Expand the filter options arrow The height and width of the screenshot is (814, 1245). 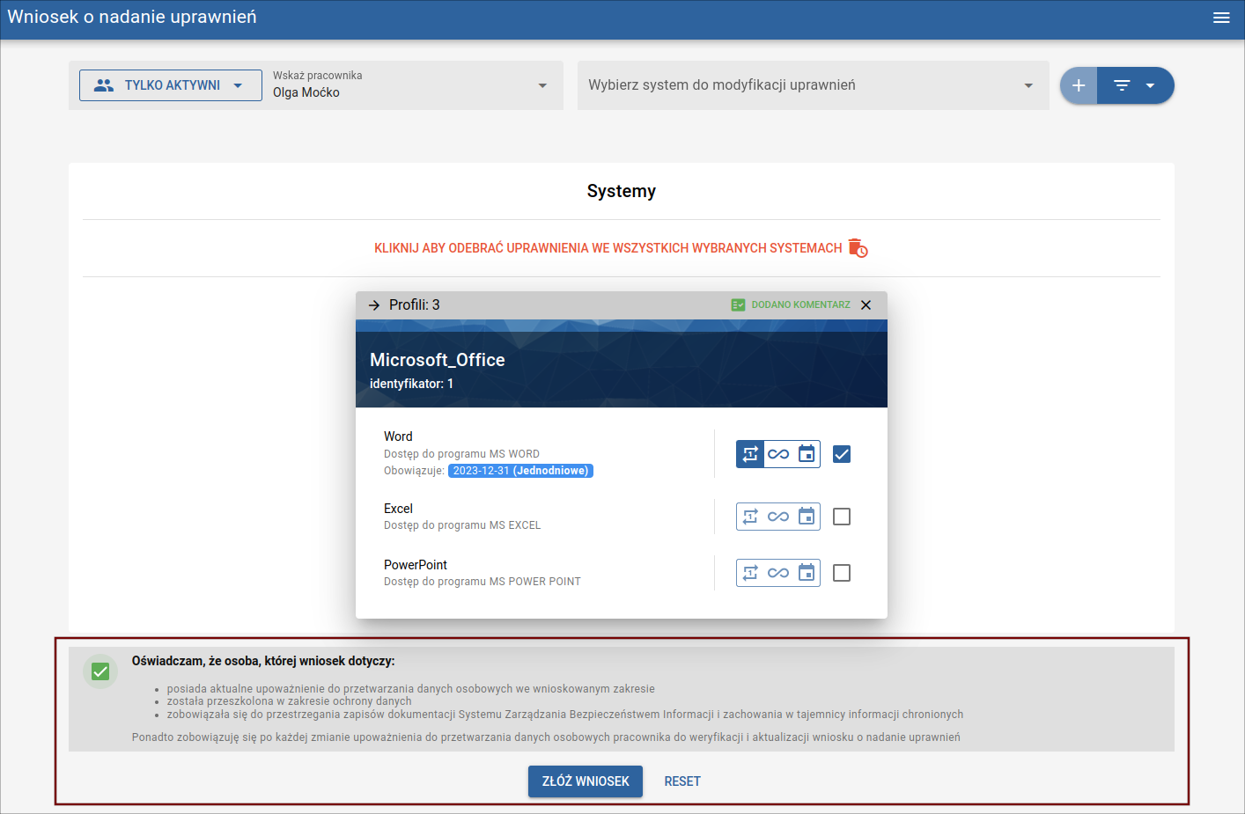1150,85
